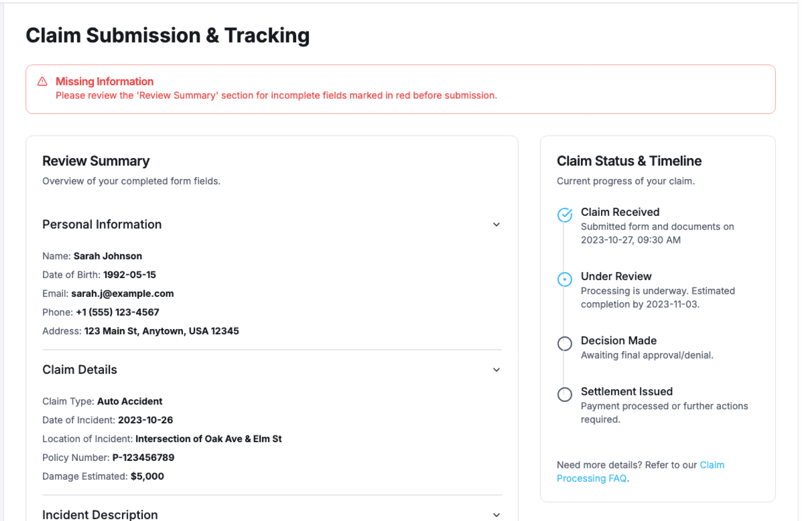The image size is (802, 521).
Task: Click the Settlement Issued circle icon
Action: pos(564,395)
